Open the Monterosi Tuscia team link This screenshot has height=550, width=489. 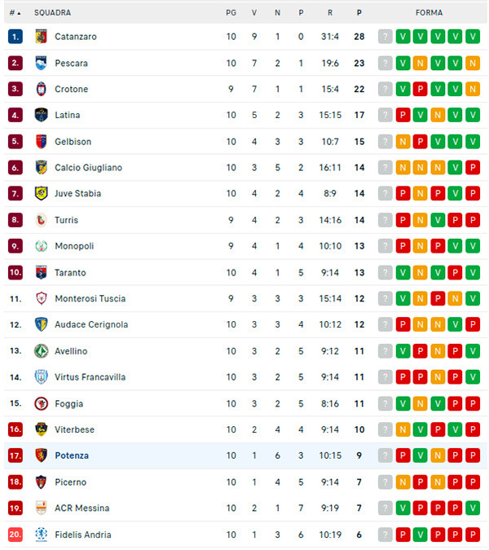pyautogui.click(x=90, y=299)
